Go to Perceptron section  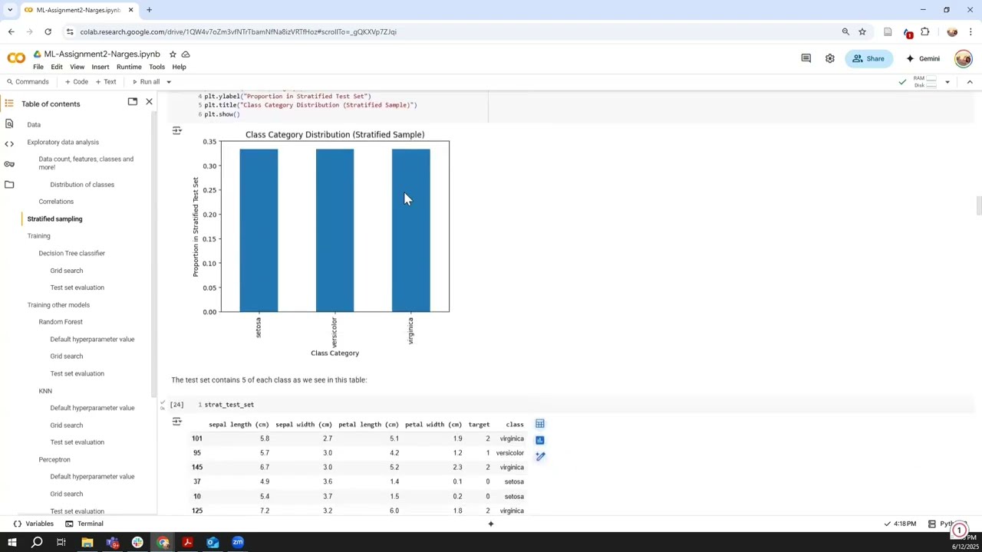click(x=54, y=460)
